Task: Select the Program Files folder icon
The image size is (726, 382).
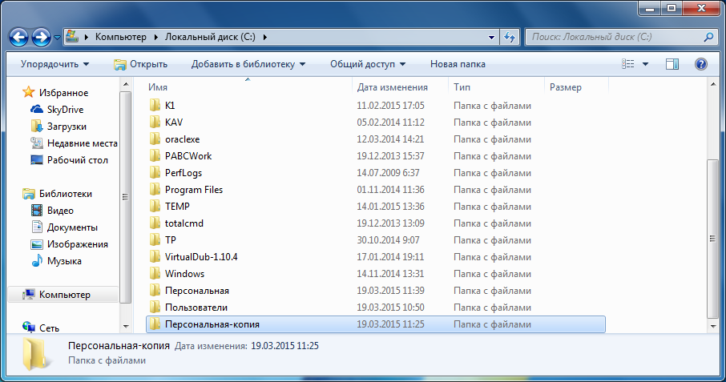Action: coord(155,190)
